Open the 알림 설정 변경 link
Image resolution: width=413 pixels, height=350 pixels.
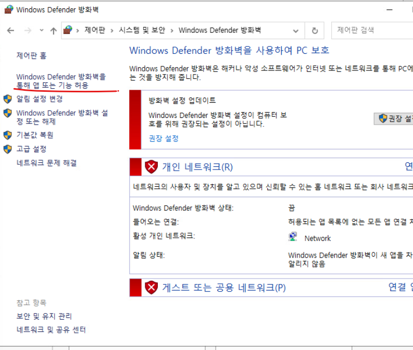(40, 99)
